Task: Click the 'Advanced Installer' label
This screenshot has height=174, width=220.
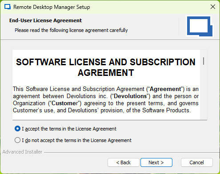Action: [22, 152]
